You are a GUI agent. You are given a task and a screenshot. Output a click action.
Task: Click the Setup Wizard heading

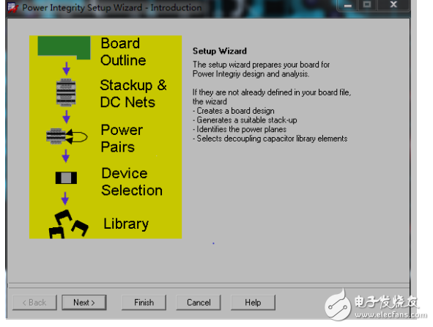pyautogui.click(x=220, y=51)
